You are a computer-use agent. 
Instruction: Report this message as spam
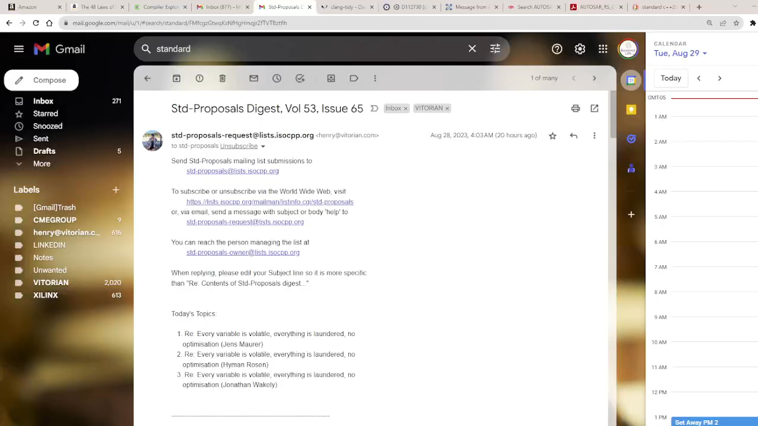[200, 78]
